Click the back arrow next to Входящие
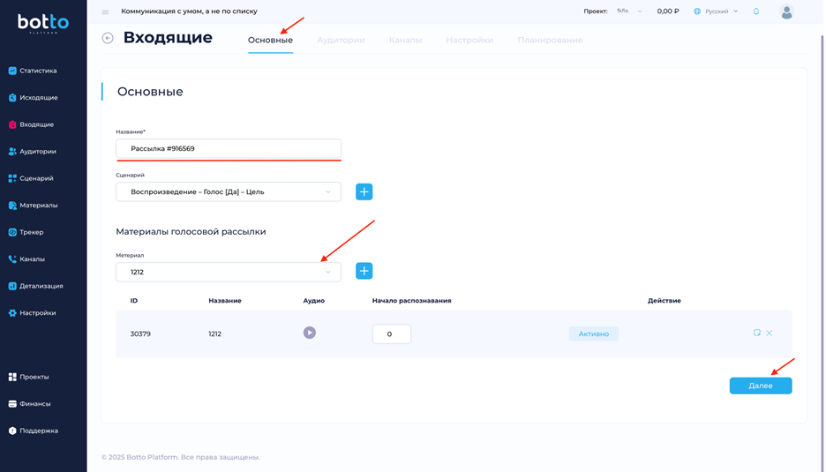This screenshot has height=472, width=826. click(108, 38)
